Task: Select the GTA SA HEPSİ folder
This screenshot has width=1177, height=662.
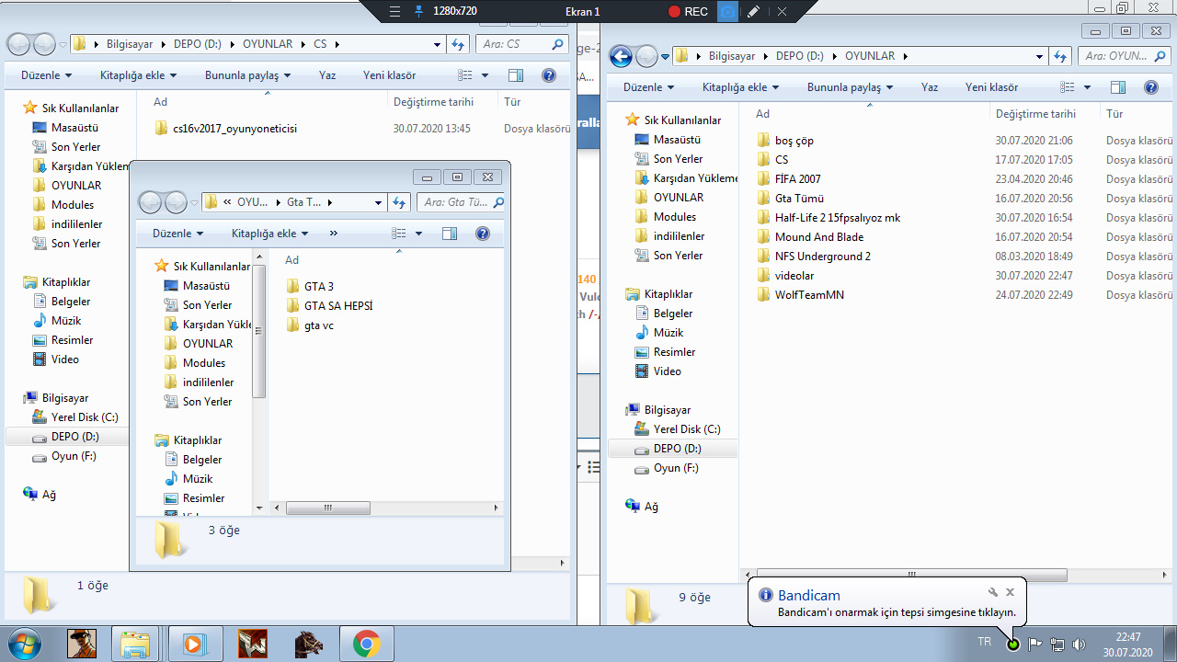Action: (x=337, y=306)
